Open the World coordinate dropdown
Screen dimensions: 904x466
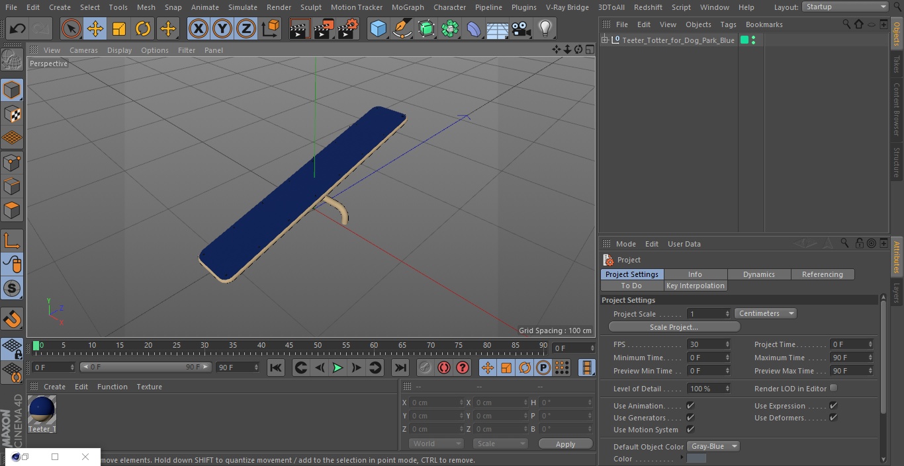click(x=435, y=444)
